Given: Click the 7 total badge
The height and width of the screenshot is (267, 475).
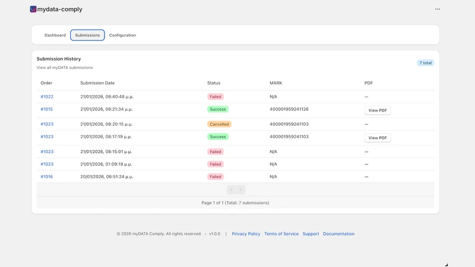Looking at the screenshot, I should pos(425,63).
